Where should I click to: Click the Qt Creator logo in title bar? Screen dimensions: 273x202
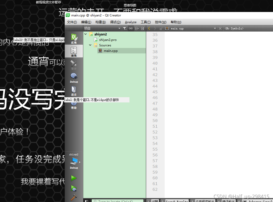68,15
